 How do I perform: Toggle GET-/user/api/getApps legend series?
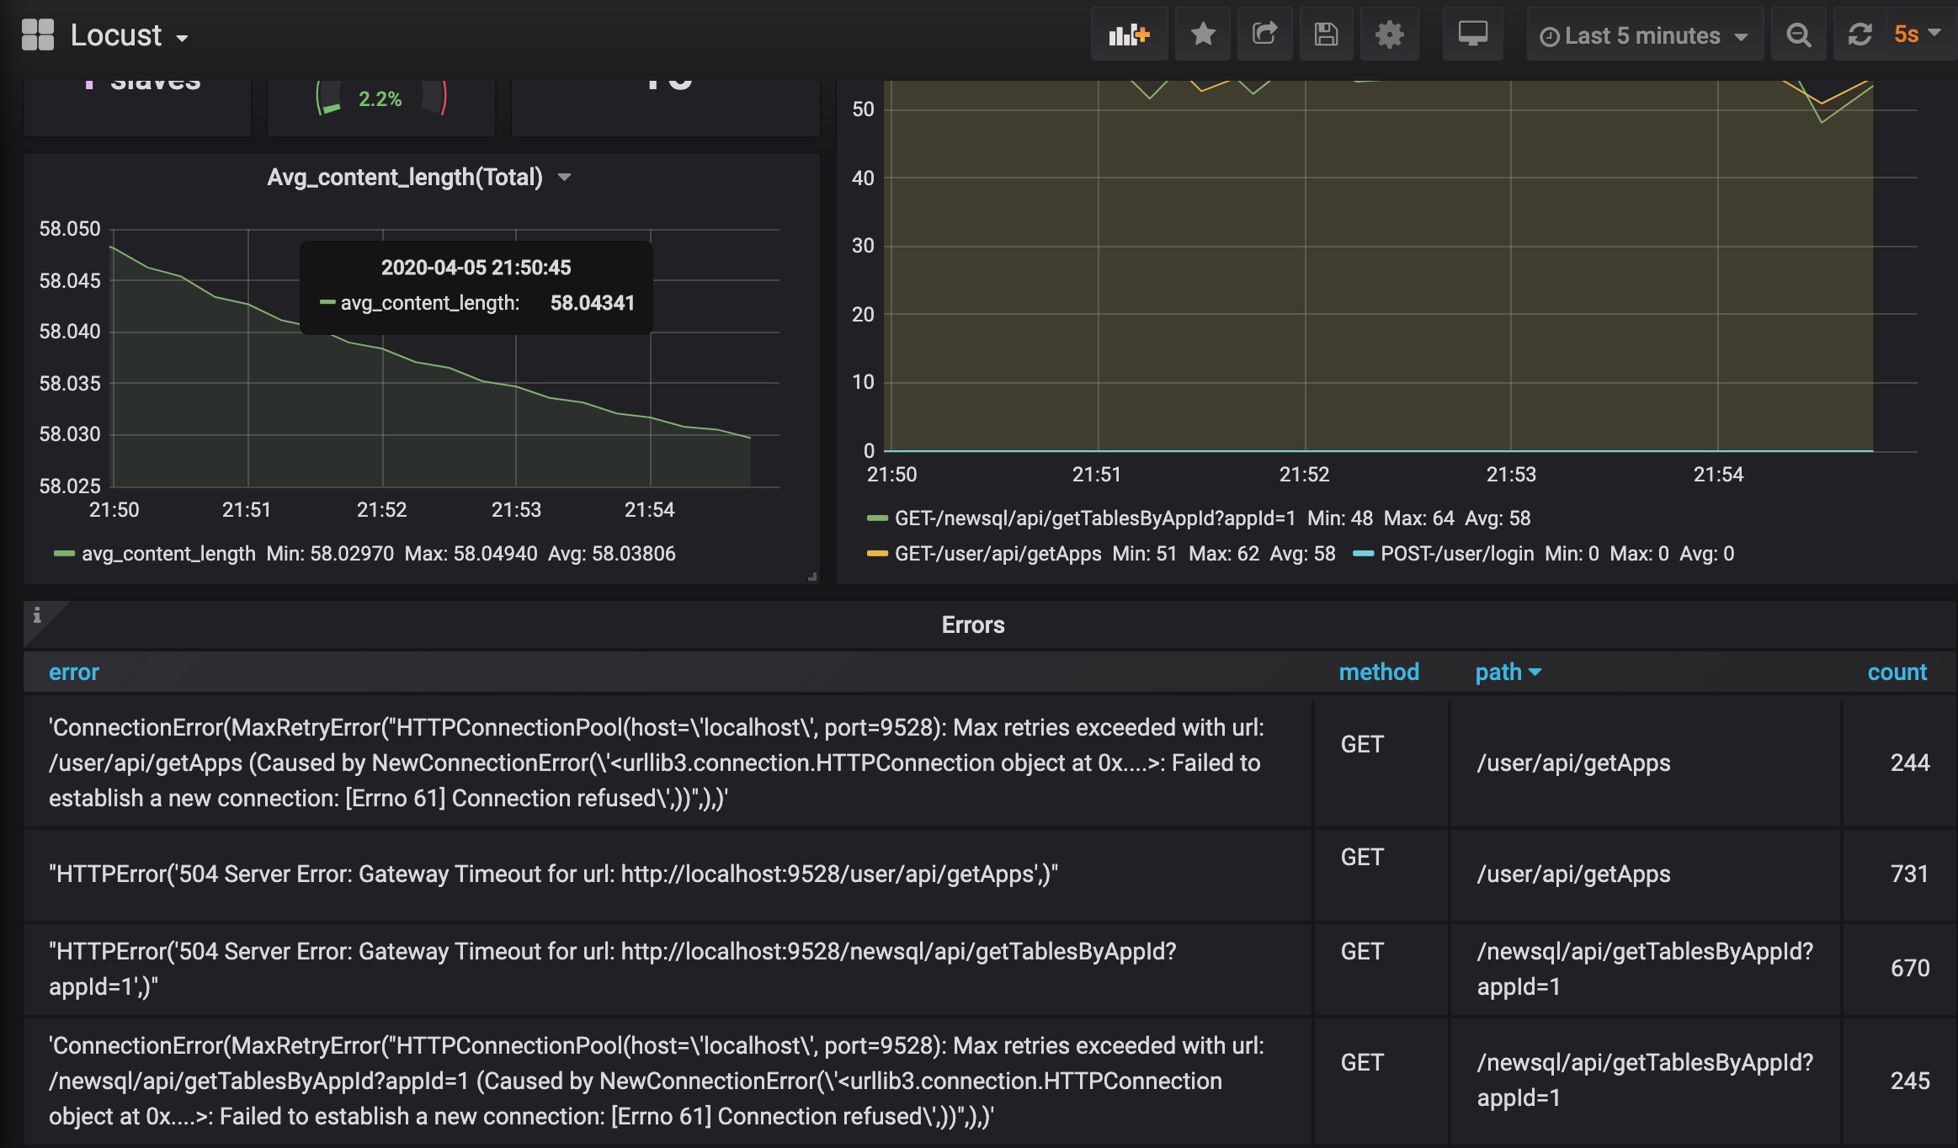(x=998, y=554)
